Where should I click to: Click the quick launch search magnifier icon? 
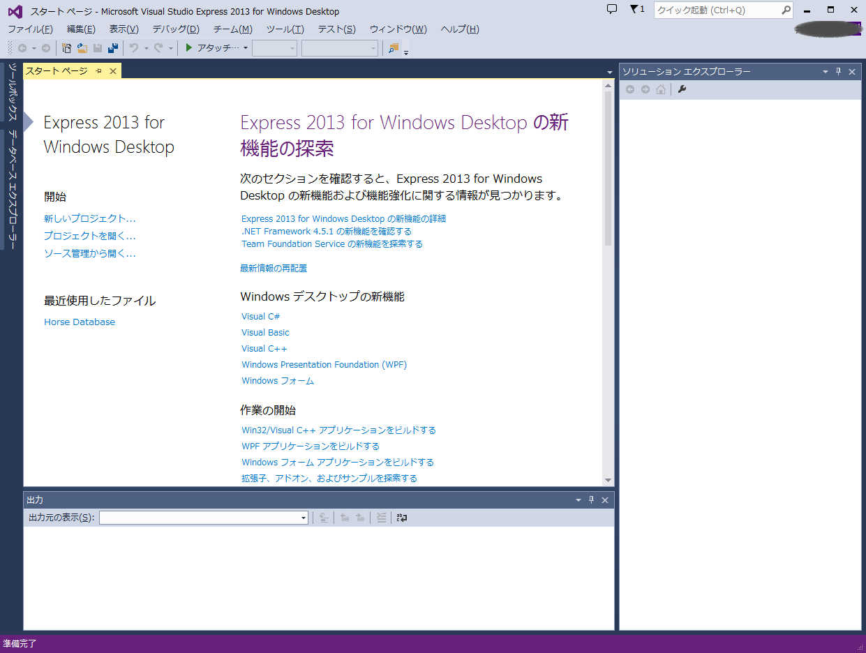point(786,10)
